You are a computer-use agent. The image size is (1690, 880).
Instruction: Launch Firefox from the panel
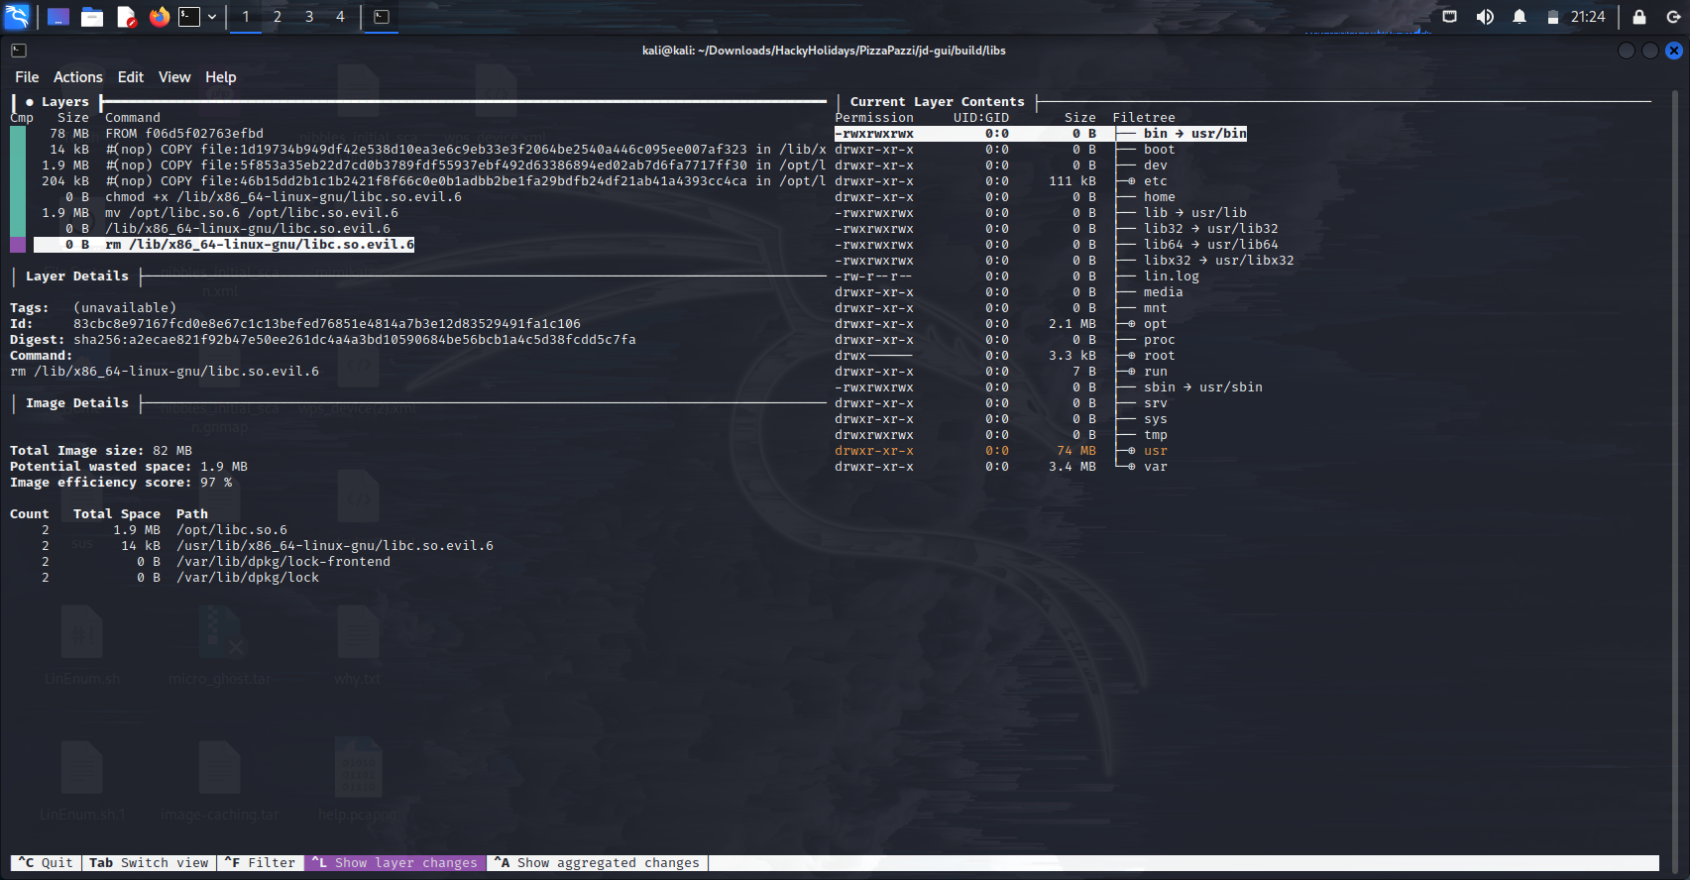[159, 17]
